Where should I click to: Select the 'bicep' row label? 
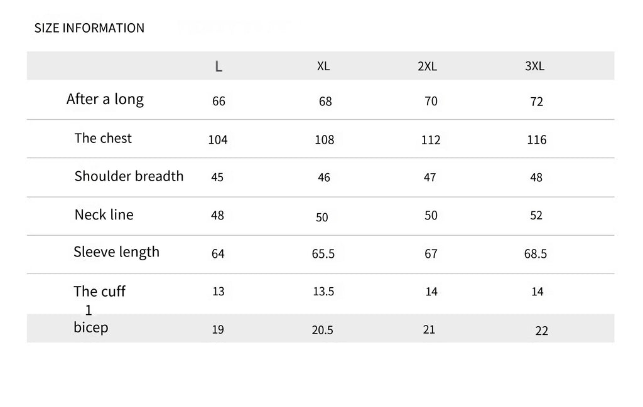coord(91,327)
